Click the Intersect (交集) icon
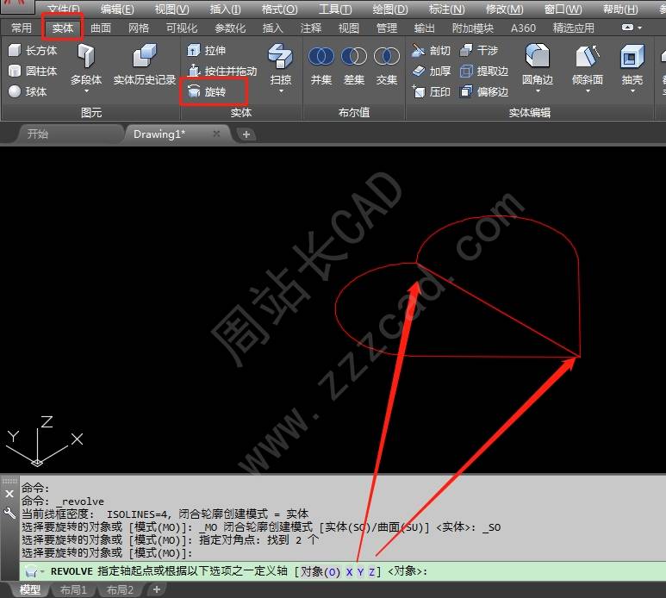The height and width of the screenshot is (598, 666). [387, 57]
